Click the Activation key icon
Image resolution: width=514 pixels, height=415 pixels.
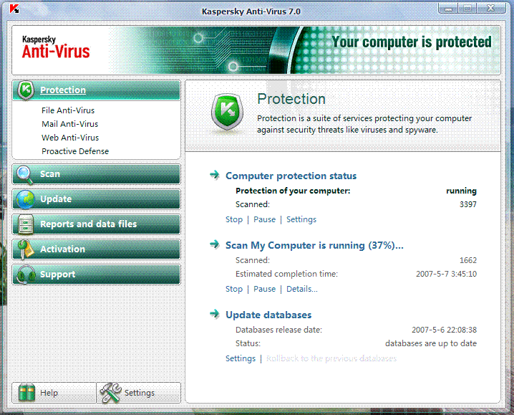coord(26,249)
